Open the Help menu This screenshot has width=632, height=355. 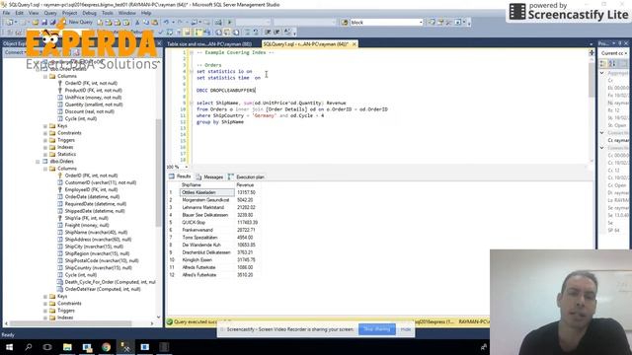tap(146, 13)
